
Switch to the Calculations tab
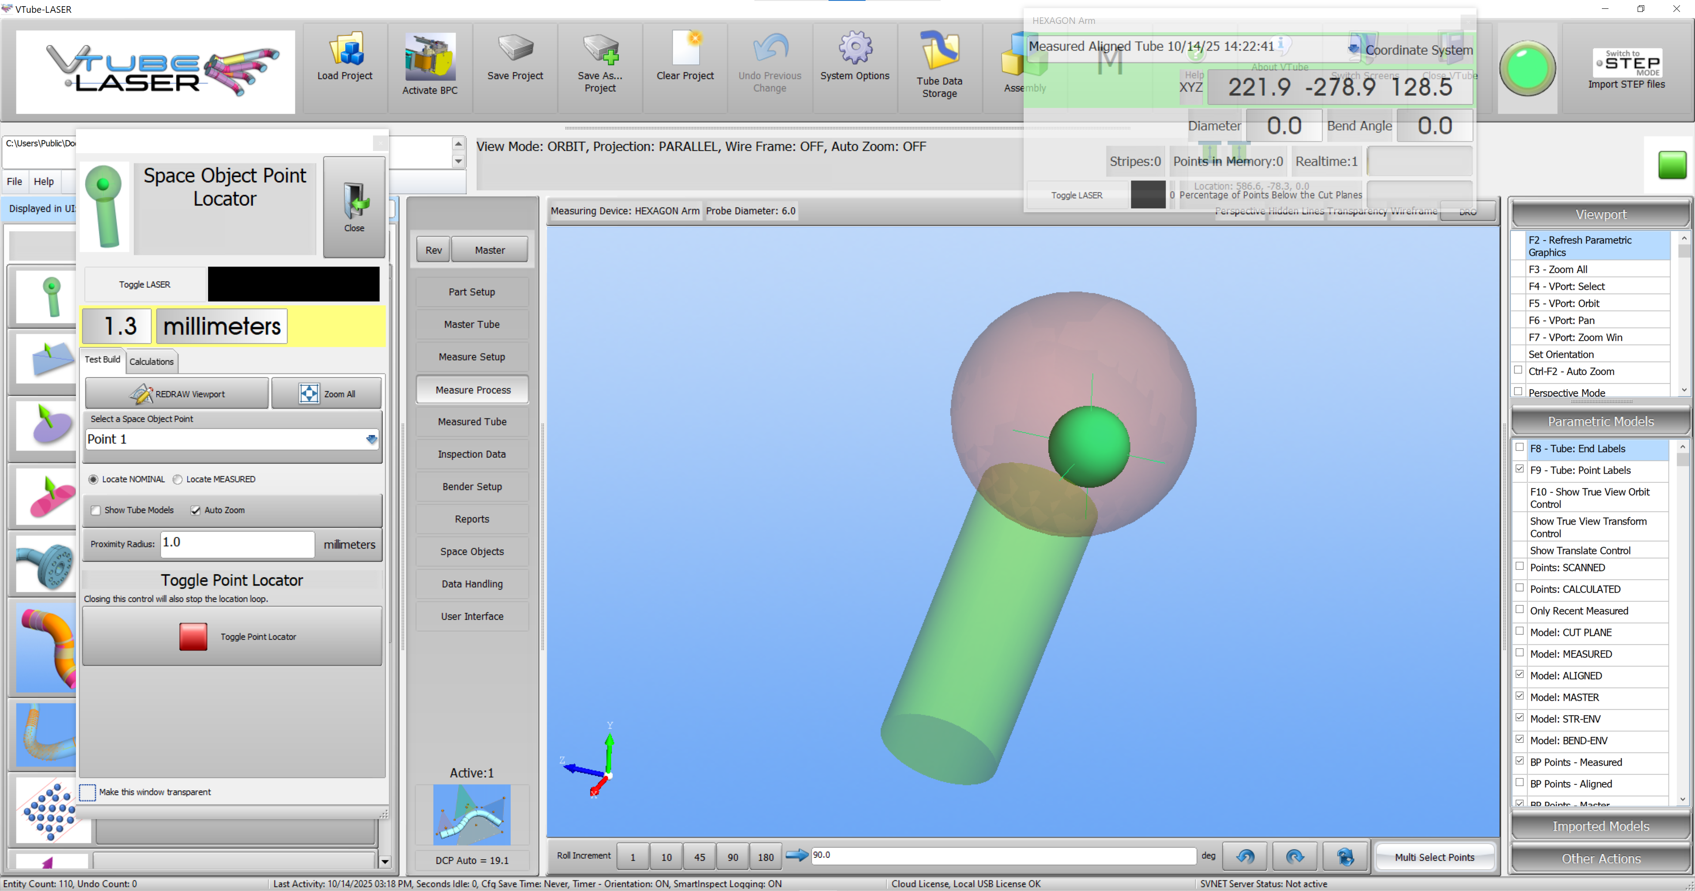point(151,361)
